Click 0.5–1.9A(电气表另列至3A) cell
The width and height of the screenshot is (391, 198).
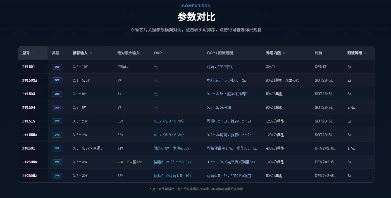[x=231, y=162]
